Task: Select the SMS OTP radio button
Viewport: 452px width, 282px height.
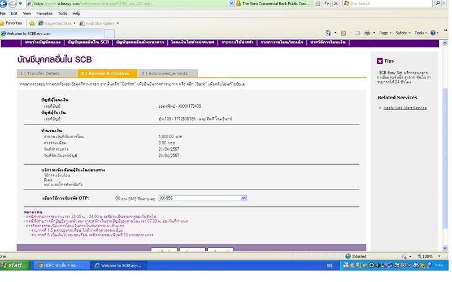Action: pos(118,198)
